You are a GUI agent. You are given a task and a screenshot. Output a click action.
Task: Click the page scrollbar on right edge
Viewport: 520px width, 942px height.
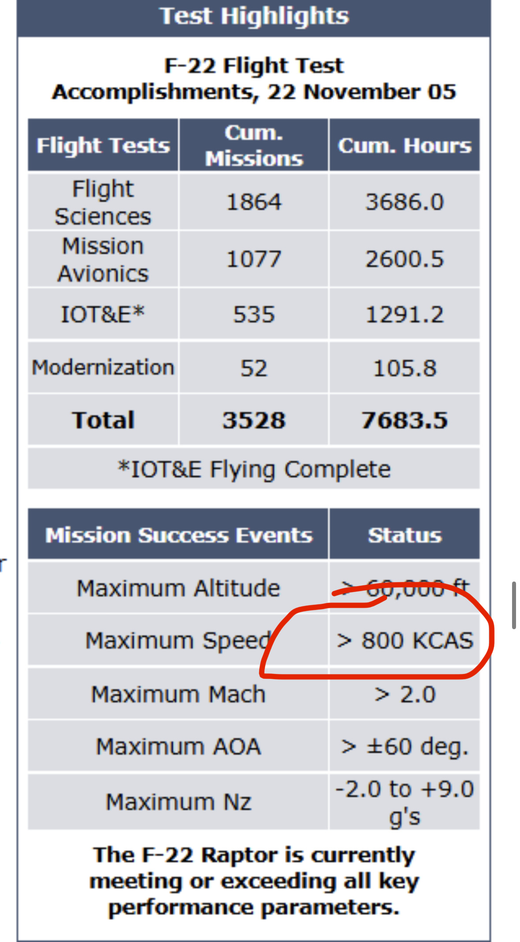tap(514, 605)
